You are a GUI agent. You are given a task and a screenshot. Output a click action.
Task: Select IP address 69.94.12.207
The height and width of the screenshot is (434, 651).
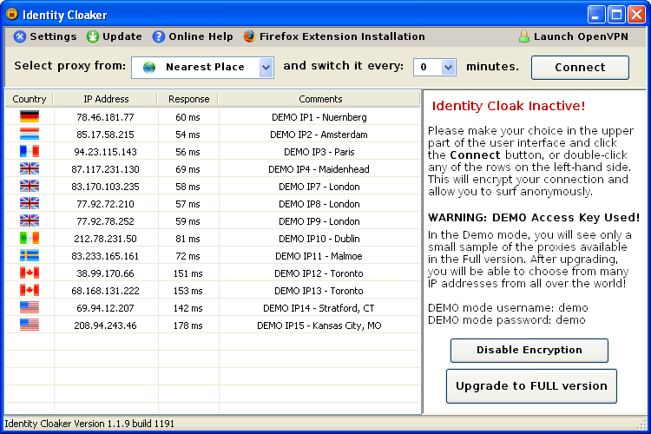(x=105, y=308)
